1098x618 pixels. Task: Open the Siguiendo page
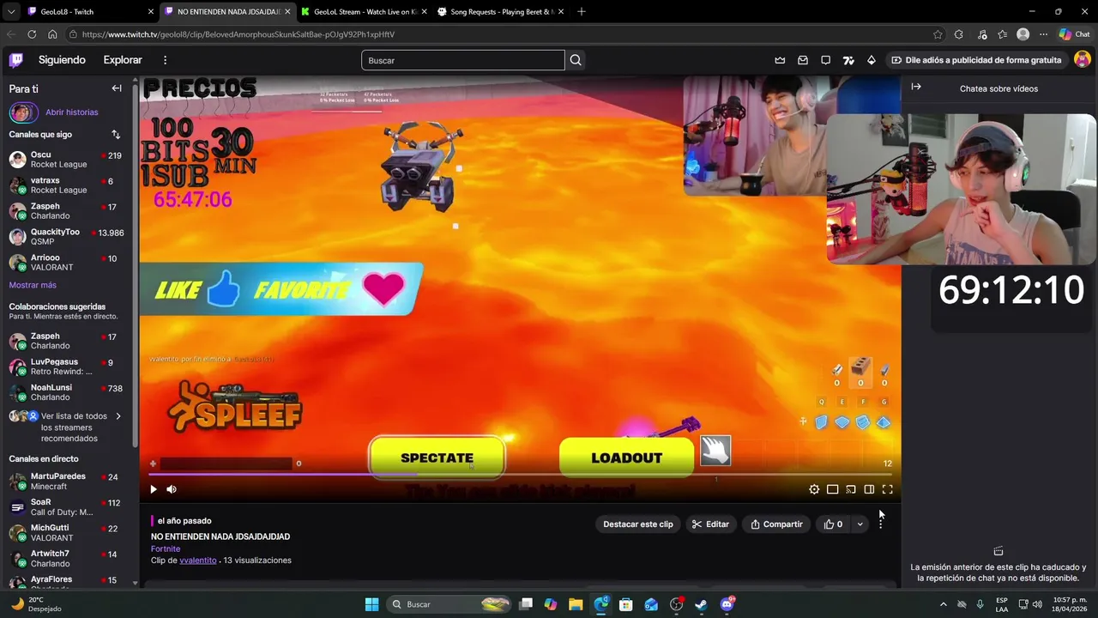coord(62,60)
